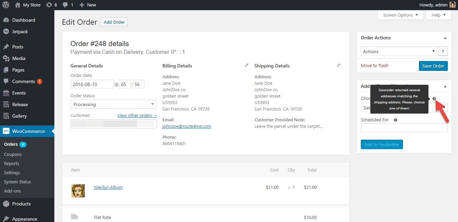Expand Screen Options panel
458x222 pixels.
(x=401, y=15)
